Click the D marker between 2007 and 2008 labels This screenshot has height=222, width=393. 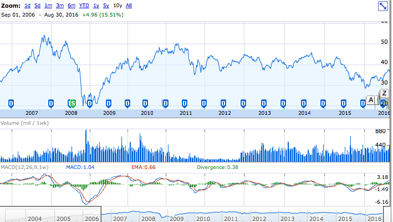tap(51, 103)
